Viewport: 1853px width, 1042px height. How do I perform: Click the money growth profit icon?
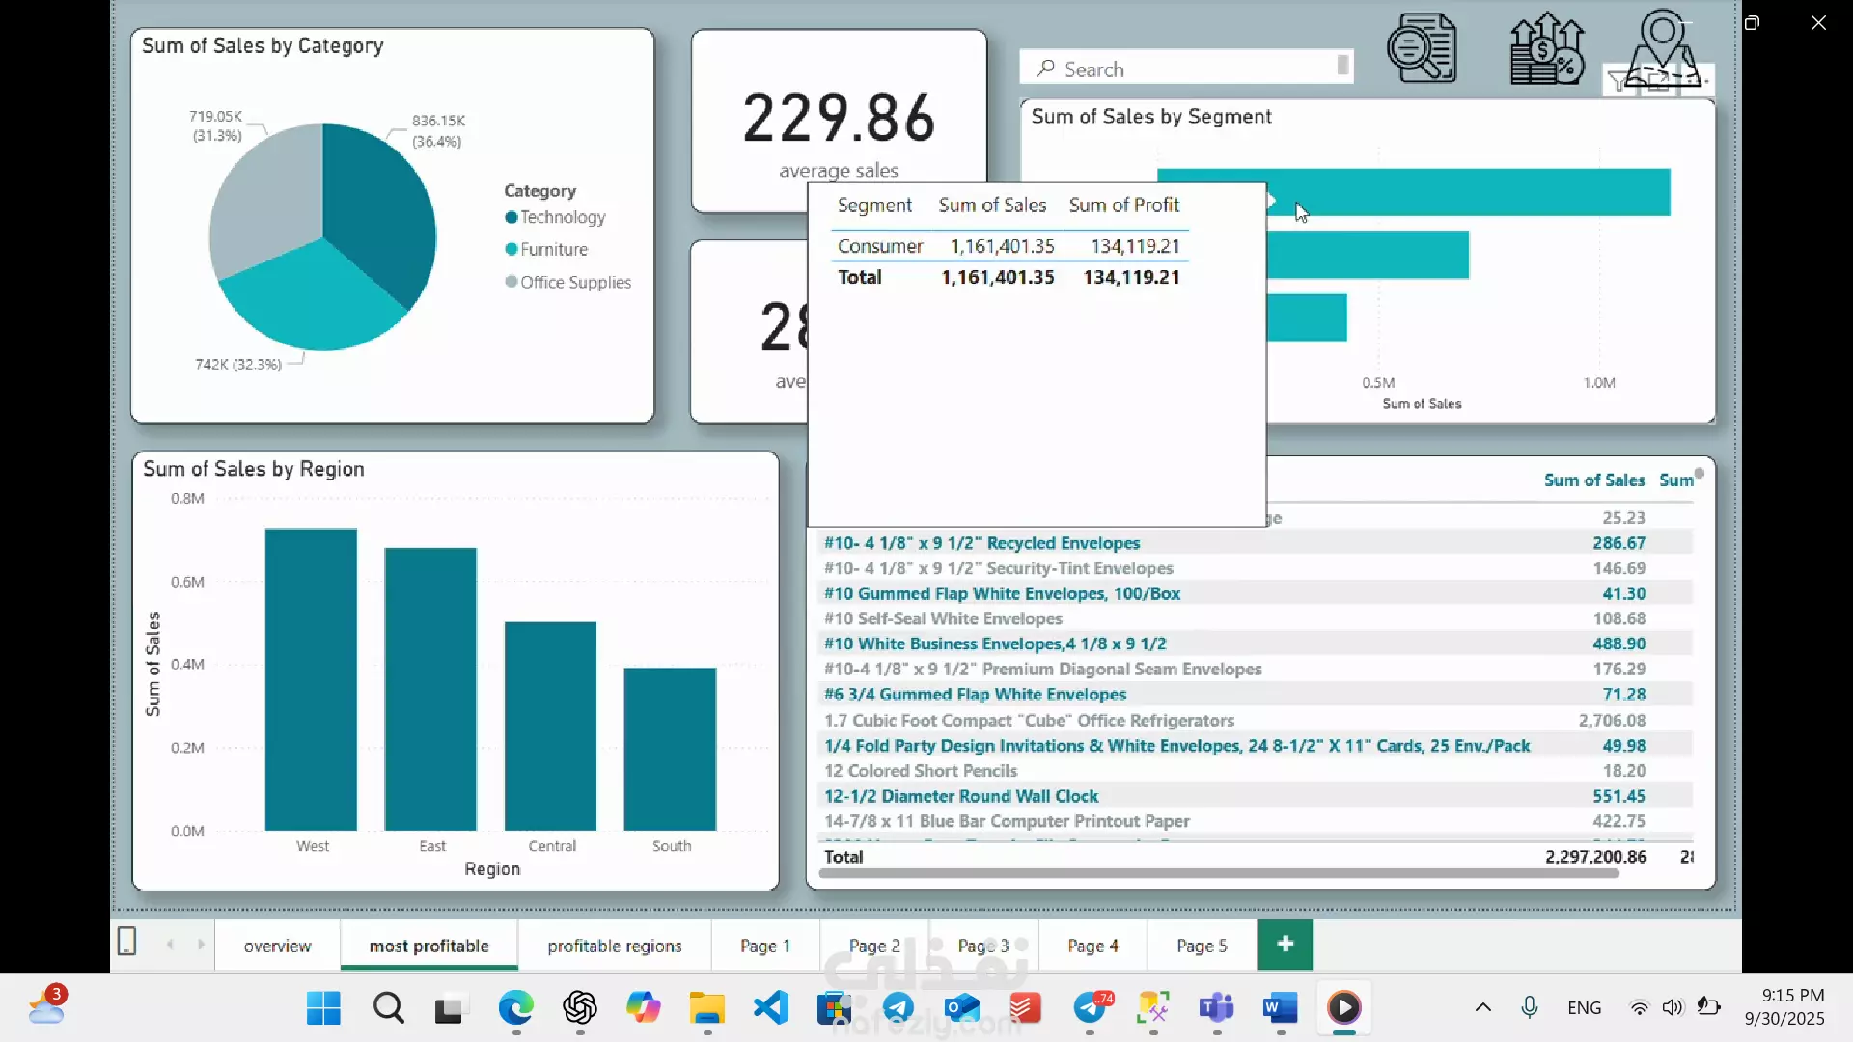pyautogui.click(x=1546, y=48)
